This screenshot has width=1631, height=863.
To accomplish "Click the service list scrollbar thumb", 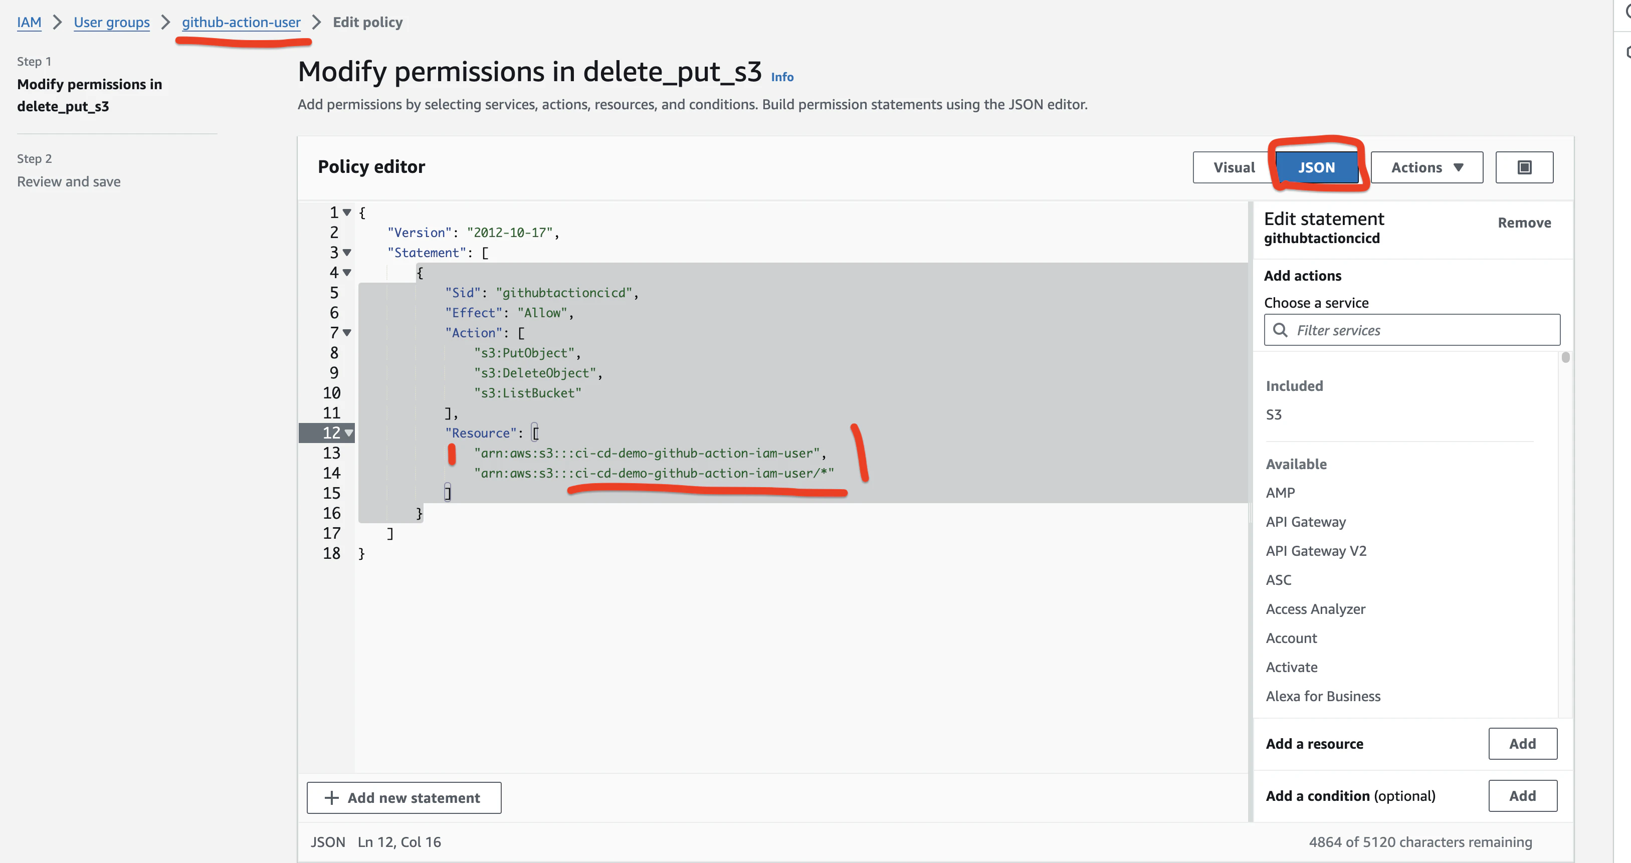I will [1565, 357].
